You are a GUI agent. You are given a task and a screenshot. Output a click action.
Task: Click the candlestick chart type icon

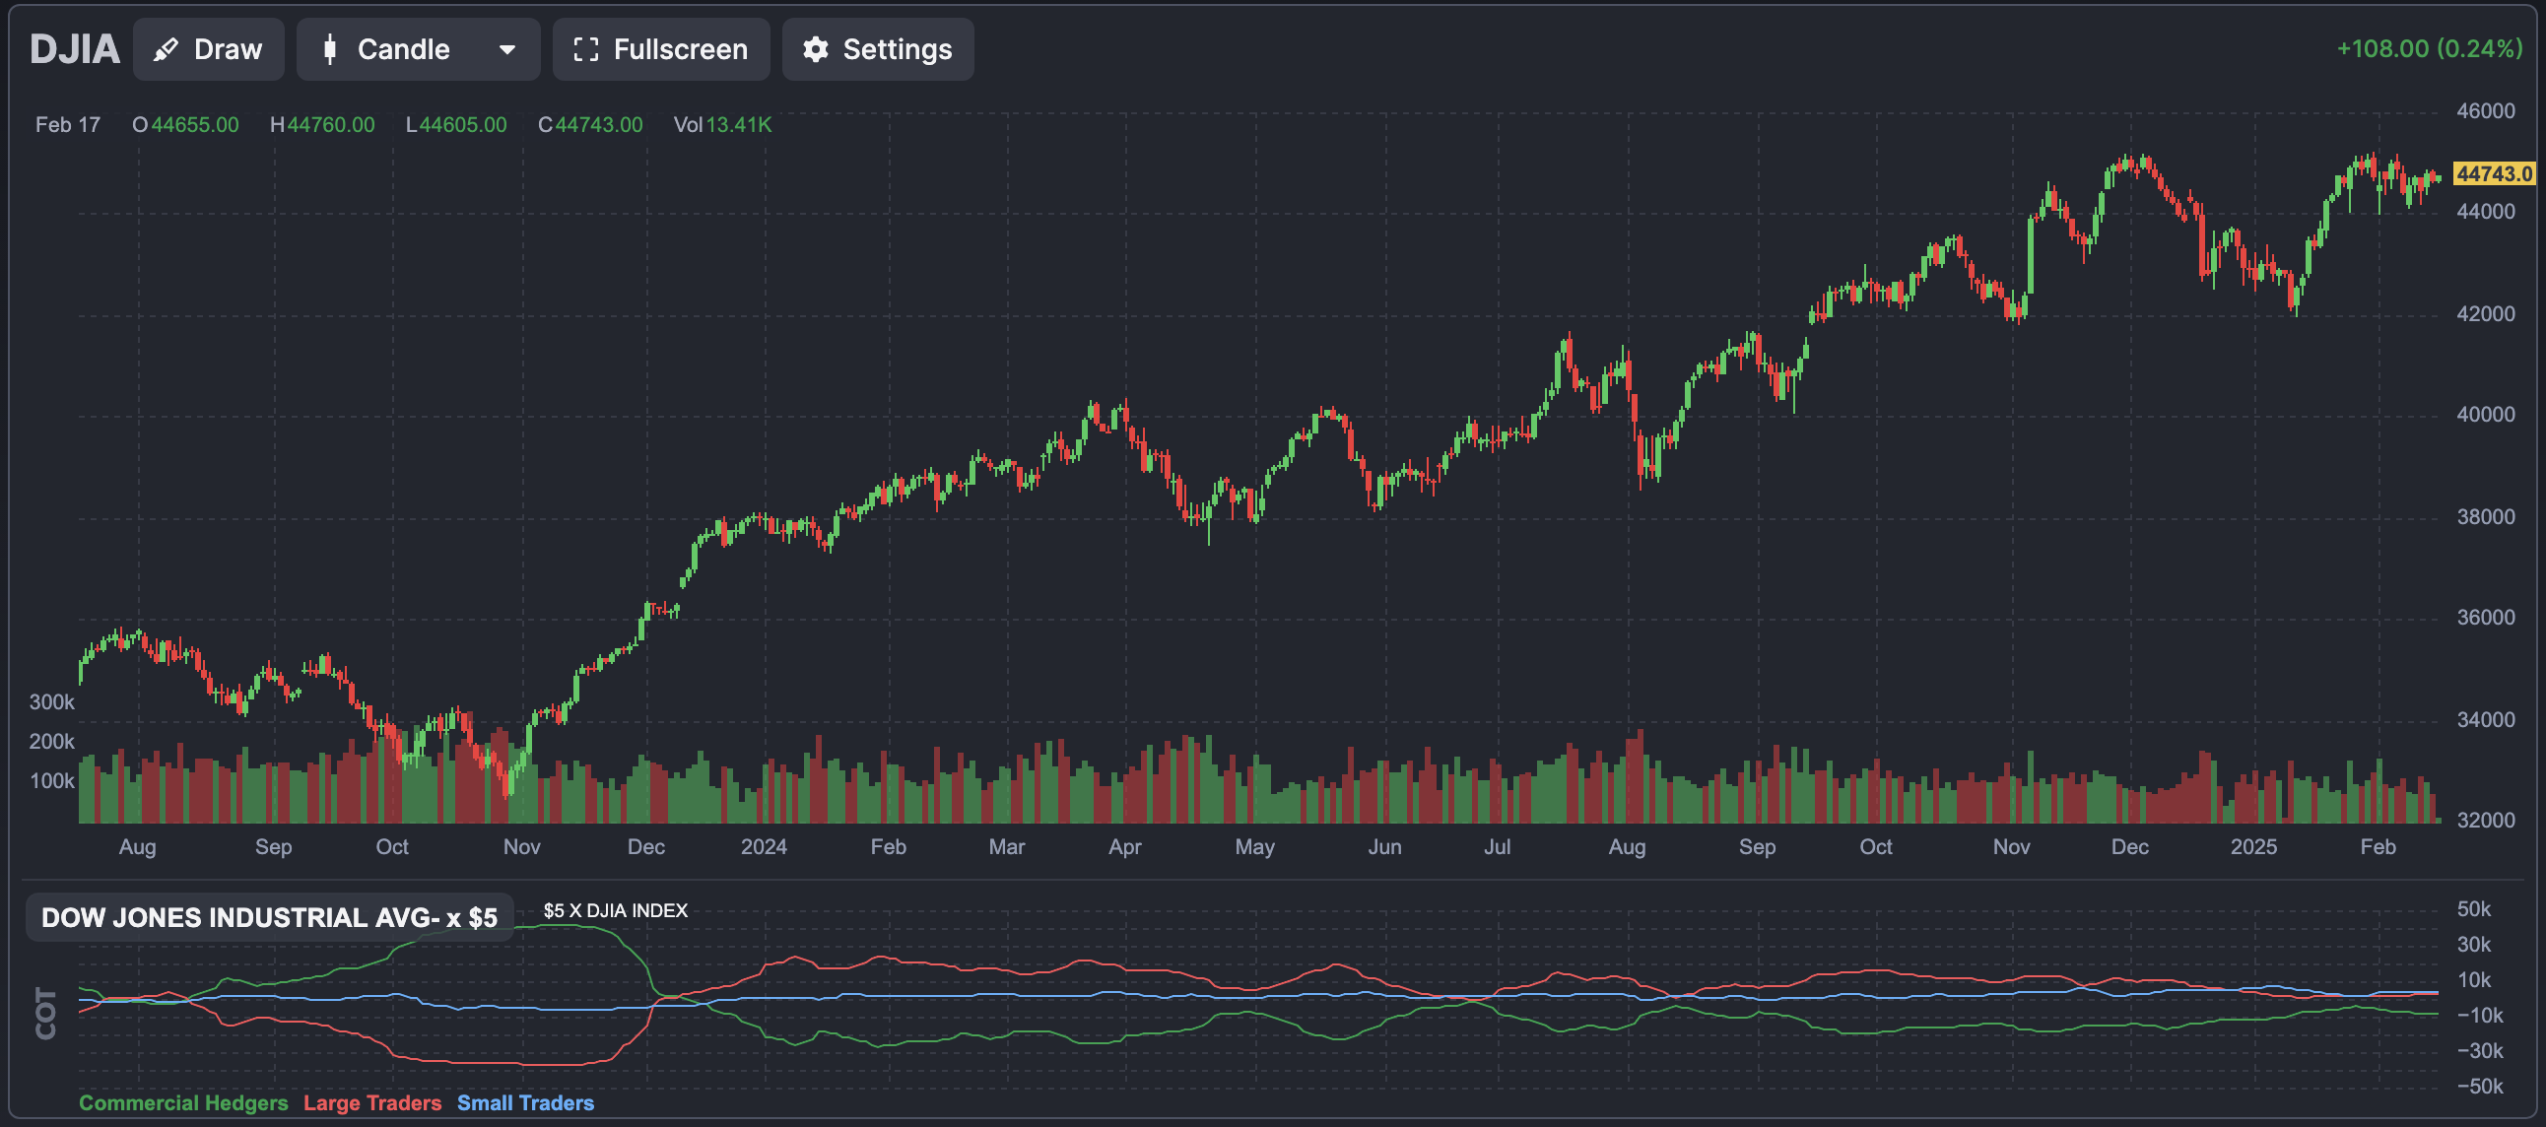330,49
